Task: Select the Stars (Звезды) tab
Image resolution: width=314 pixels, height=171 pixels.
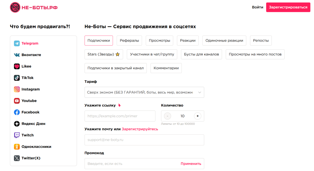Action: click(x=104, y=54)
